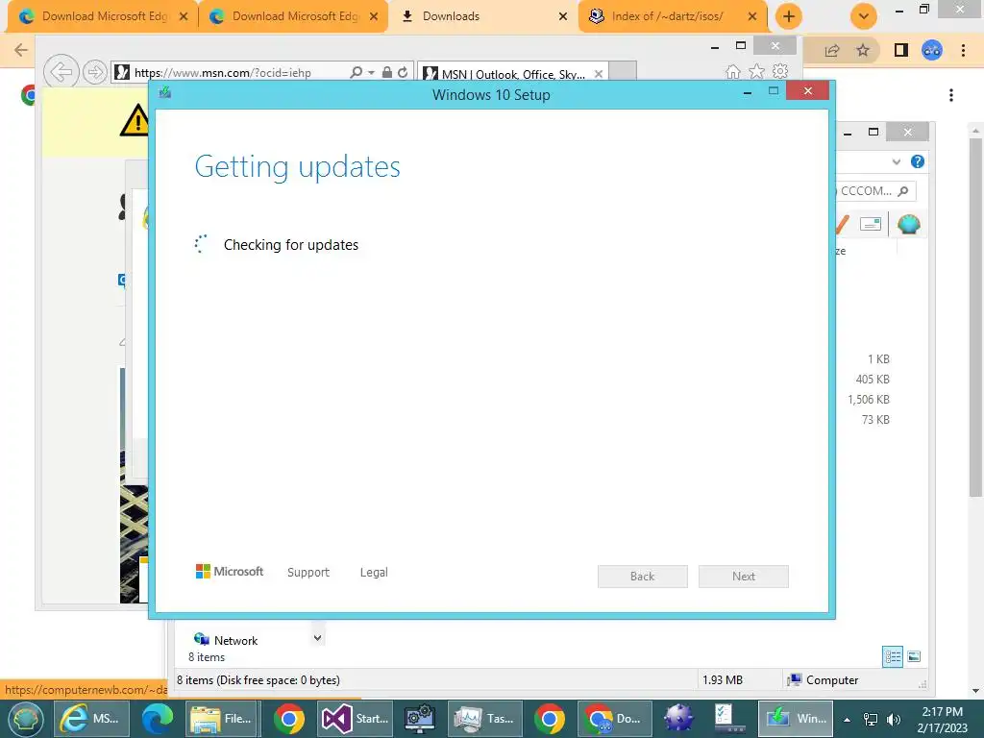Screen dimensions: 984x738
Task: Switch to Index of /~dartz/isos/ tab
Action: (672, 16)
